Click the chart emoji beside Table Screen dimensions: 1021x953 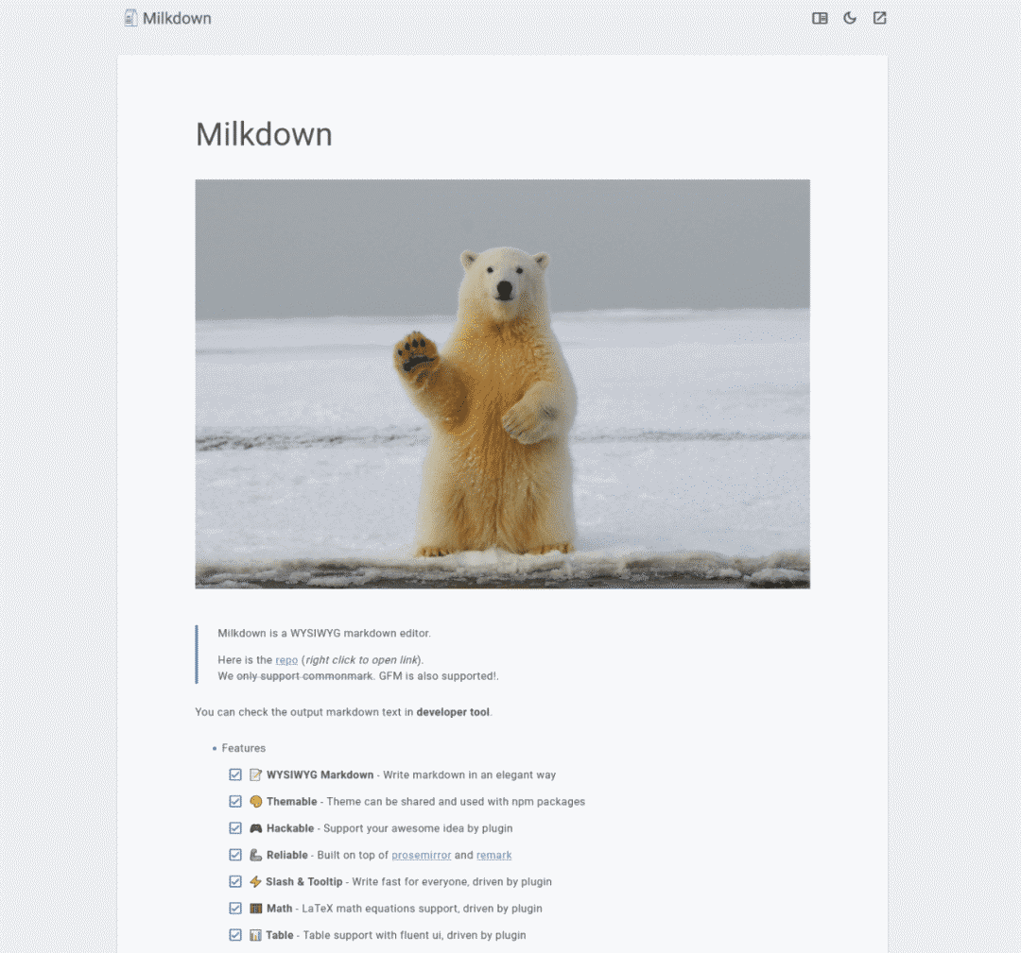click(255, 935)
